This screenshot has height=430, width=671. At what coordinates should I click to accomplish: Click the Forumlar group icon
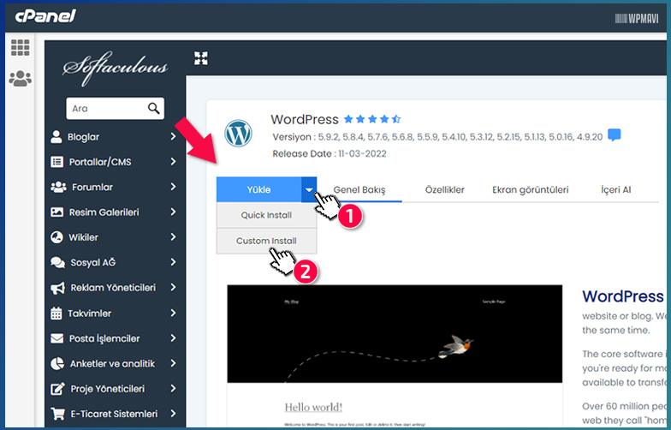point(58,187)
